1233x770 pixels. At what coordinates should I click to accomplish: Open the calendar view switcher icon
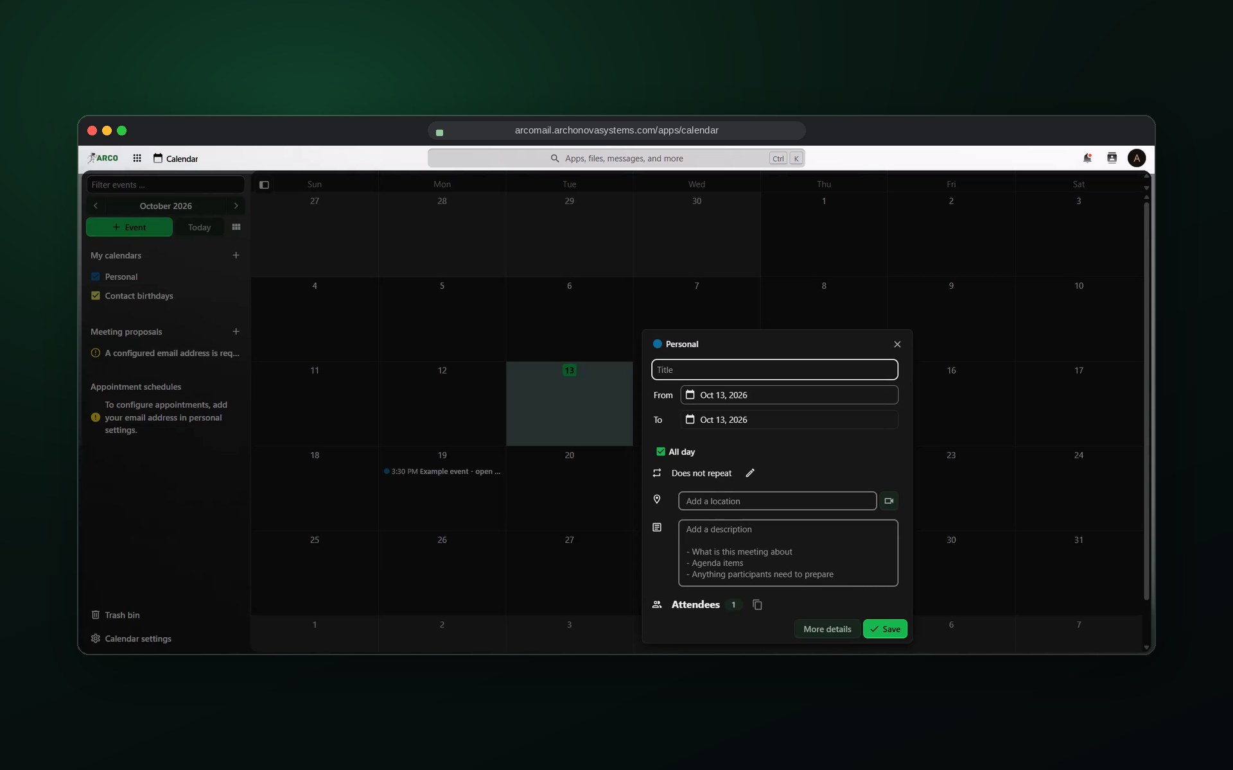click(x=236, y=227)
